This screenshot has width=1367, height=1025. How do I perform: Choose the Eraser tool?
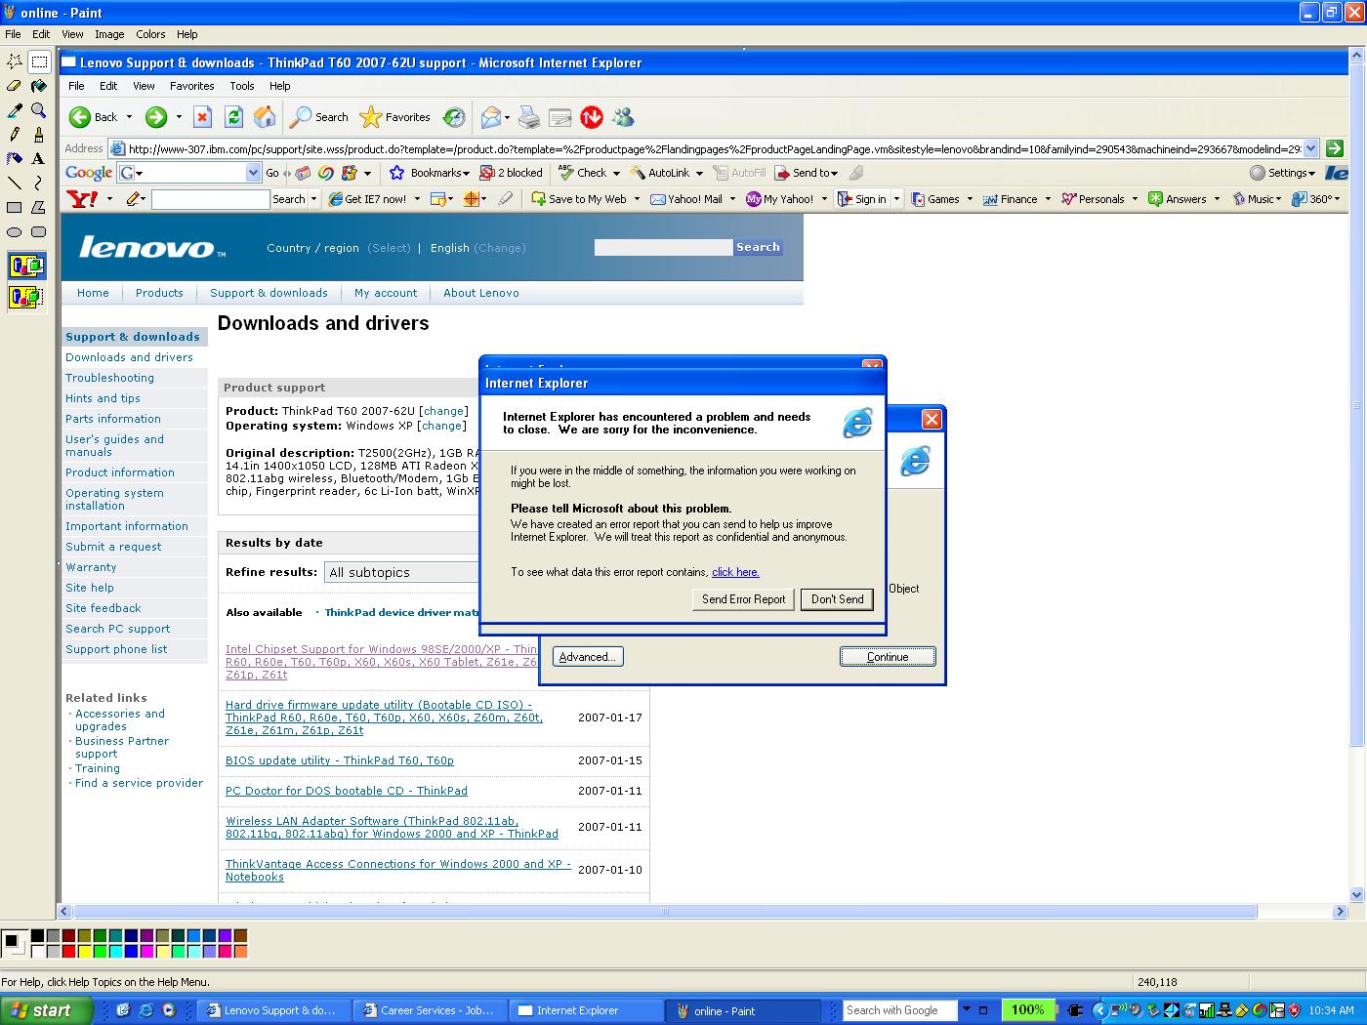(x=15, y=86)
